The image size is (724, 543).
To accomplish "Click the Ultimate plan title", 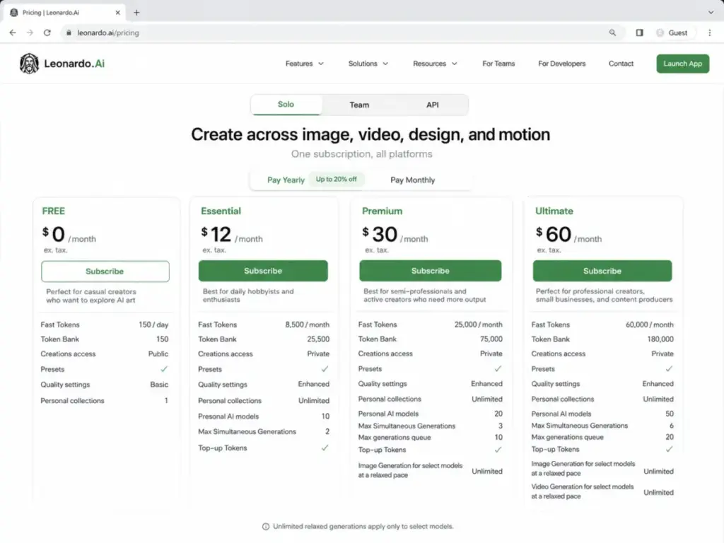I will [x=554, y=211].
